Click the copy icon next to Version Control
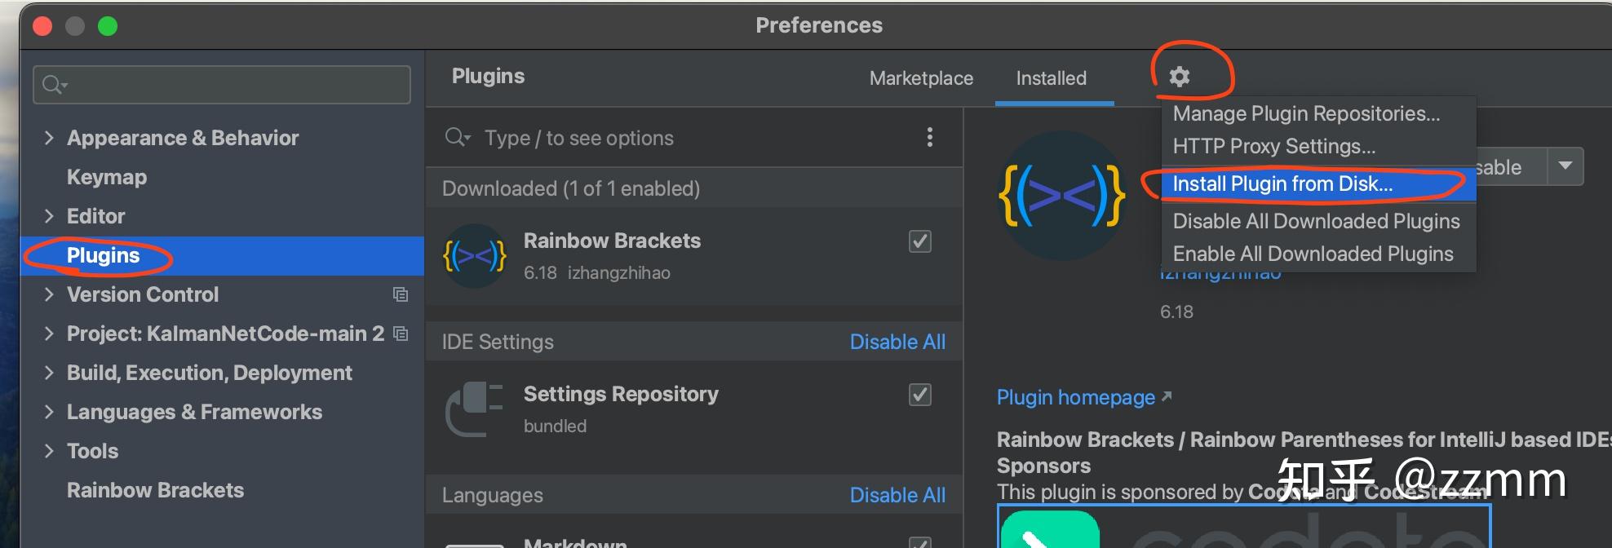The height and width of the screenshot is (548, 1612). 400,295
